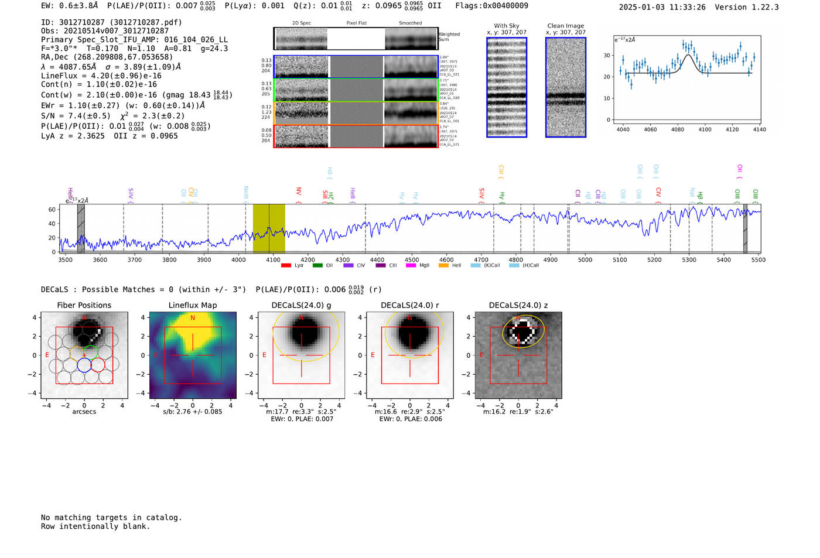Click the blue fiber circle in Fiber Positions
The width and height of the screenshot is (820, 558).
tap(84, 365)
